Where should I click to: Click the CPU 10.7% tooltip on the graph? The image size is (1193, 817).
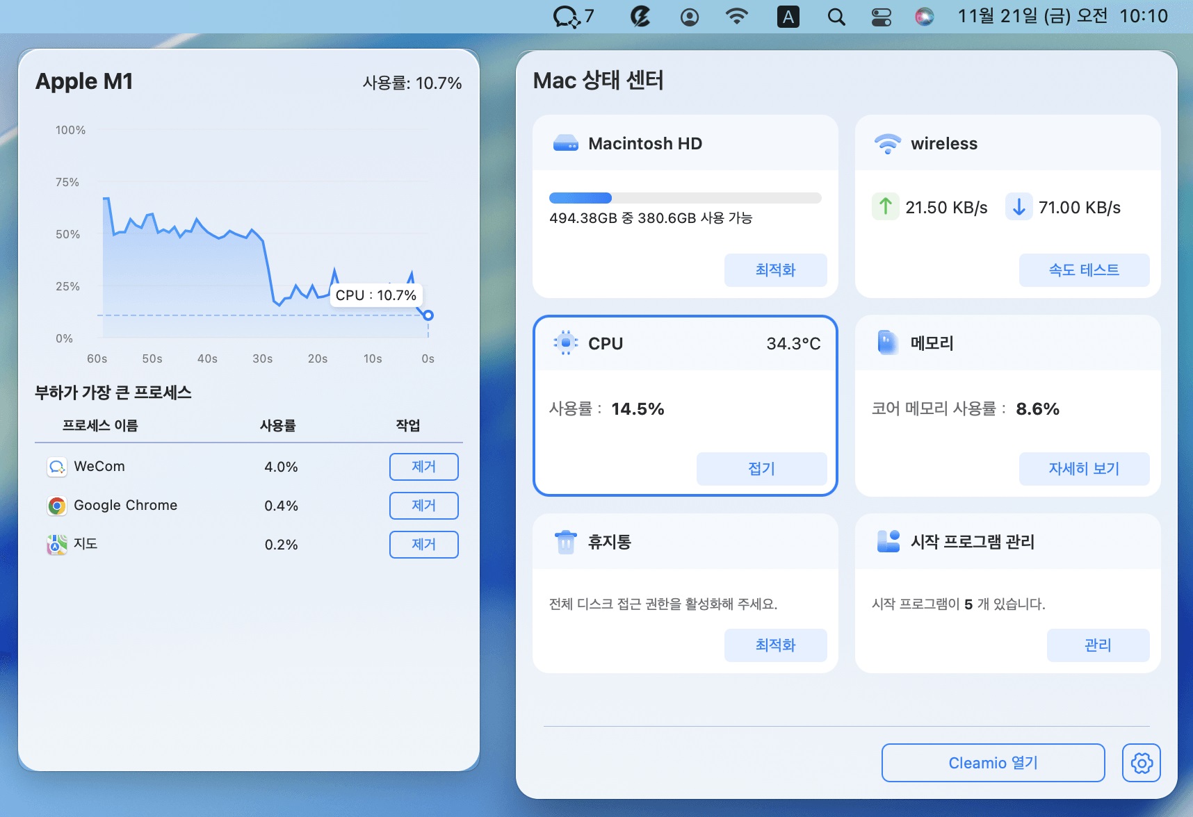tap(376, 295)
